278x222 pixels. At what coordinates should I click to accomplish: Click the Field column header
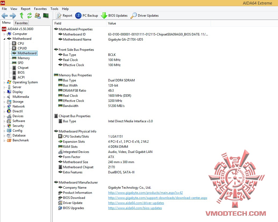[79, 23]
